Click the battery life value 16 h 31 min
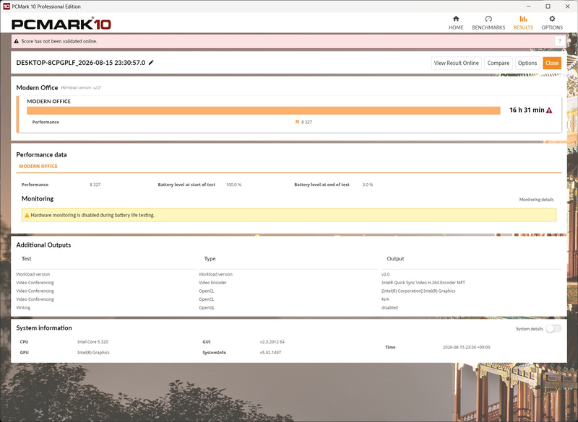578x422 pixels. 527,110
